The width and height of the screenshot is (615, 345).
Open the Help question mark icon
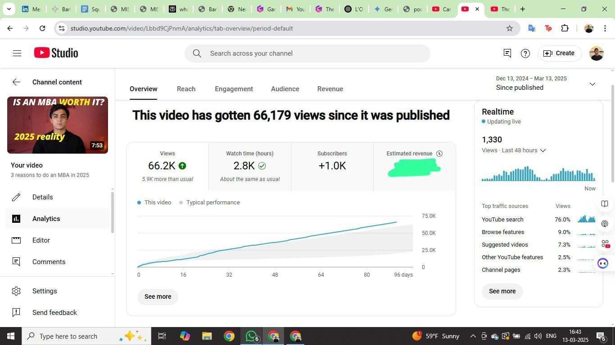point(525,53)
